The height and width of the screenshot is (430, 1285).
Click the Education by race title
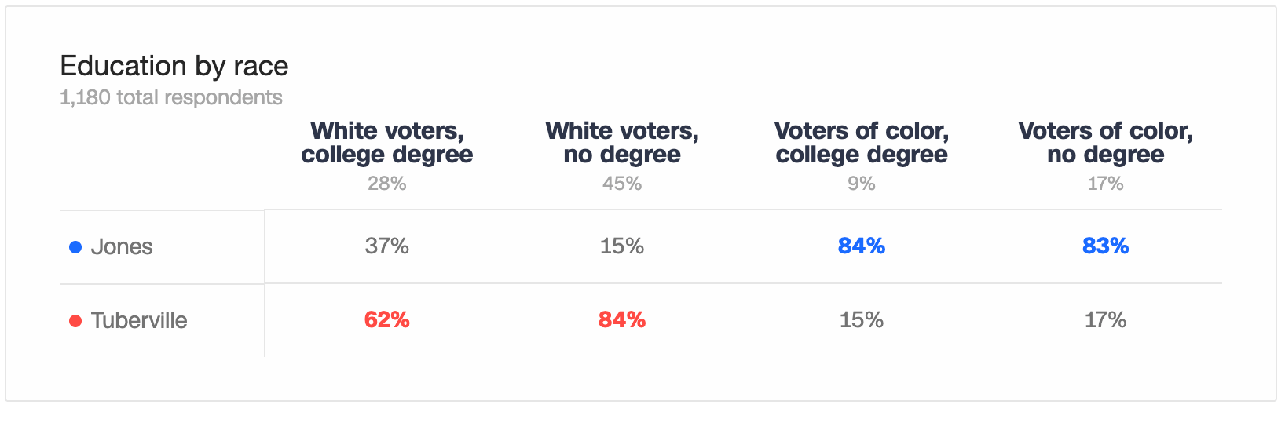pos(174,66)
